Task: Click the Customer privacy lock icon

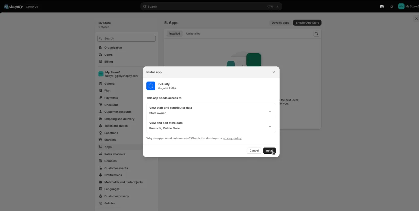Action: (101, 196)
